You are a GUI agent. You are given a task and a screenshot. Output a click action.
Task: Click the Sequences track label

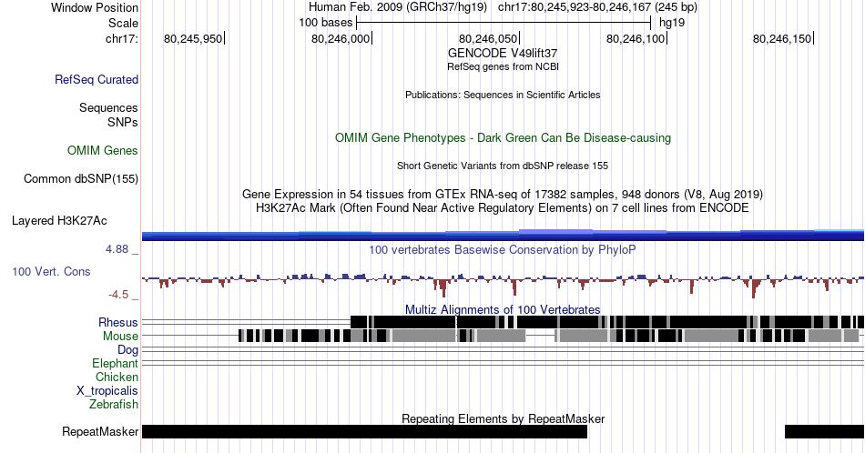[108, 107]
